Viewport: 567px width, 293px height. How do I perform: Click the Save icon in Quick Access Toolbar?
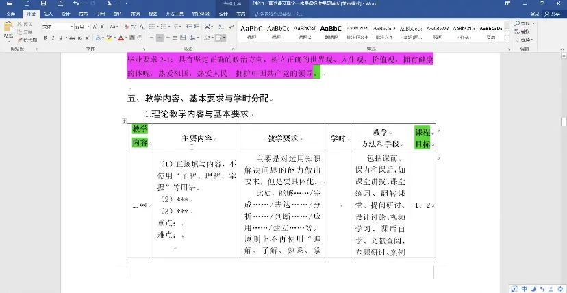43,3
